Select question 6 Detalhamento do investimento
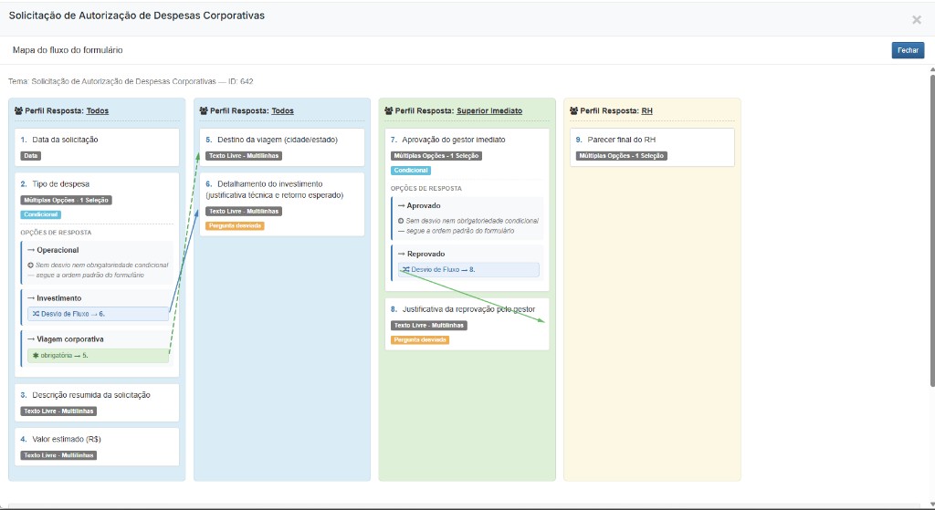 click(x=282, y=204)
